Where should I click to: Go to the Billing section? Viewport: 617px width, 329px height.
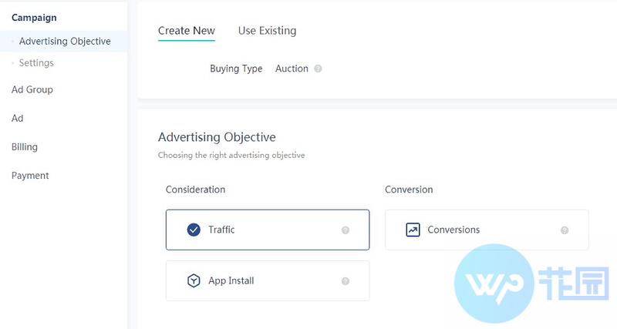[x=25, y=147]
